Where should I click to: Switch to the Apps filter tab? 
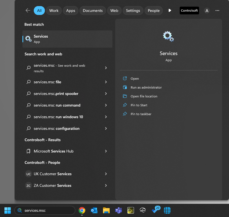(x=71, y=11)
